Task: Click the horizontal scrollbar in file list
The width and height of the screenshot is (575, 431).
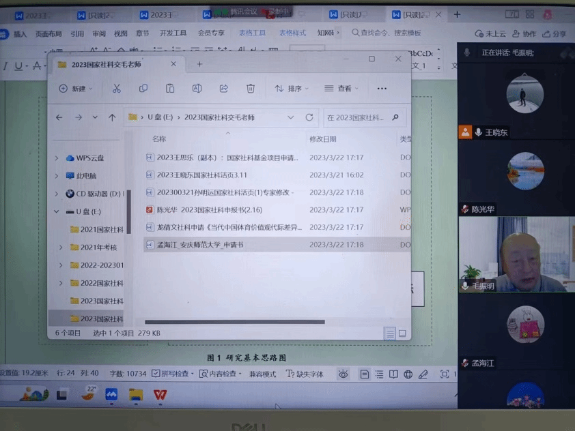Action: (235, 322)
